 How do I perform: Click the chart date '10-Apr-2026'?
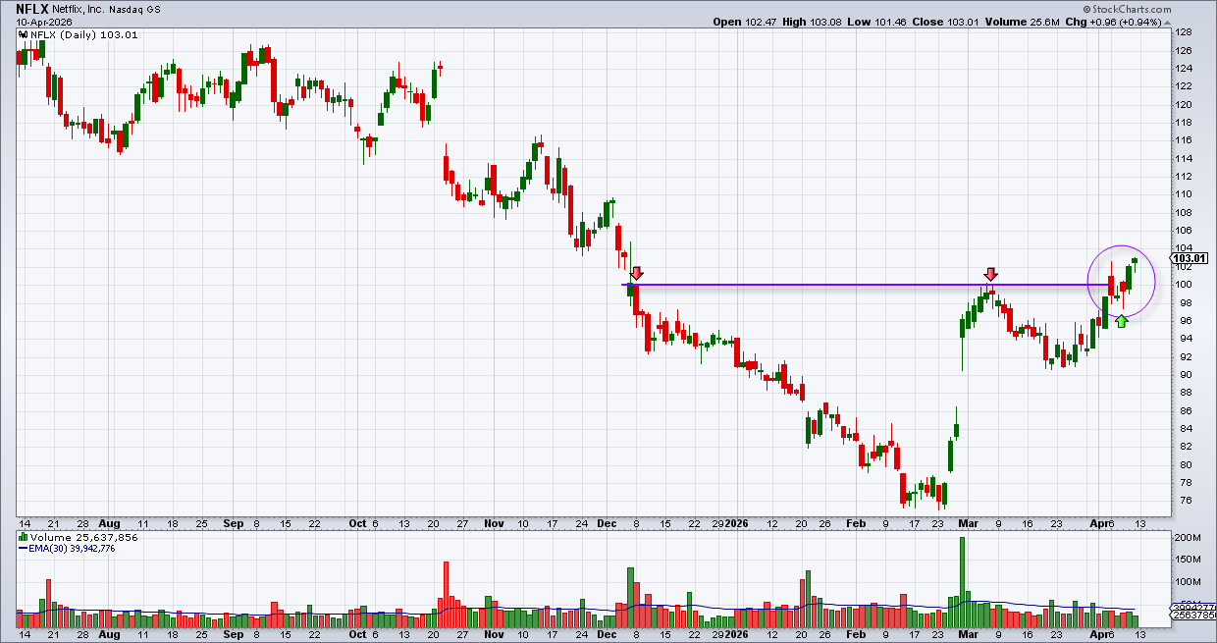click(x=42, y=22)
